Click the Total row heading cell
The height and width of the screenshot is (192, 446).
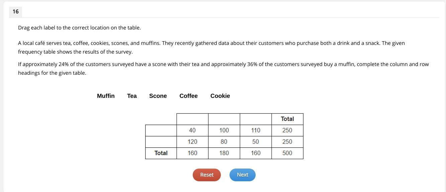[x=161, y=153]
